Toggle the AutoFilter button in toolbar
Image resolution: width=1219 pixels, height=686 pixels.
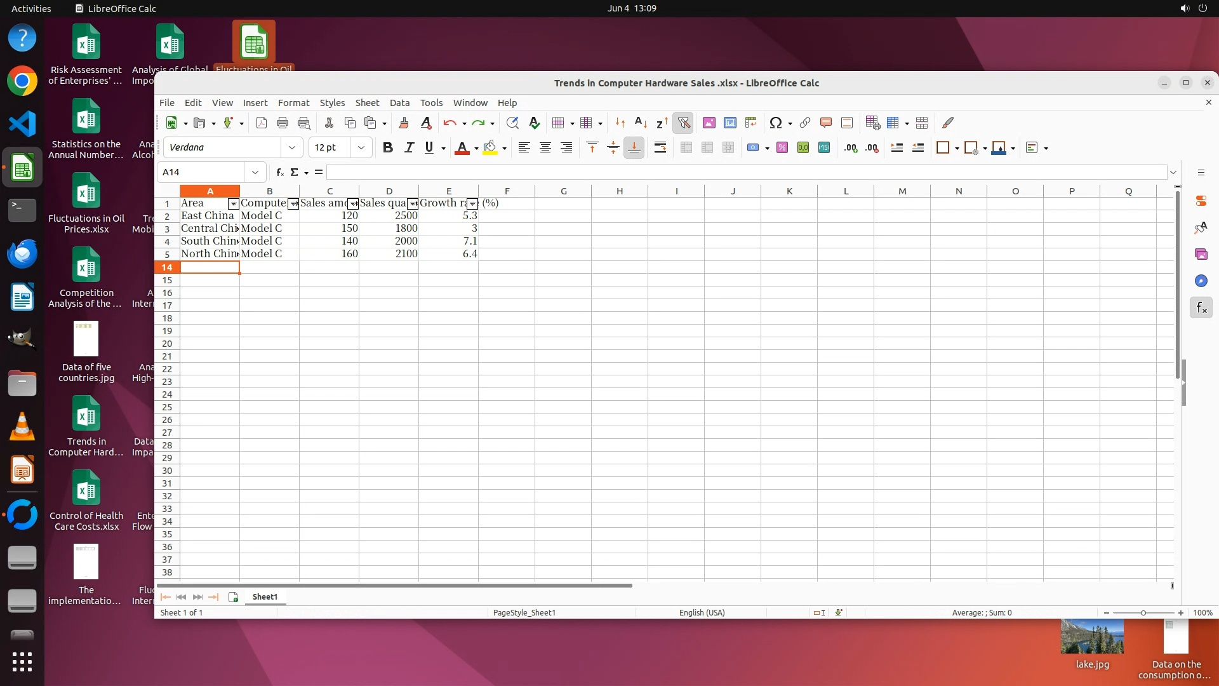click(684, 123)
